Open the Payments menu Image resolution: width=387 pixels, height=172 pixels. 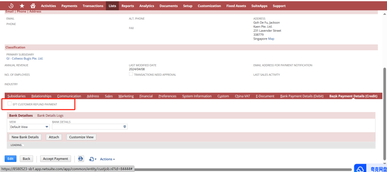coord(69,6)
